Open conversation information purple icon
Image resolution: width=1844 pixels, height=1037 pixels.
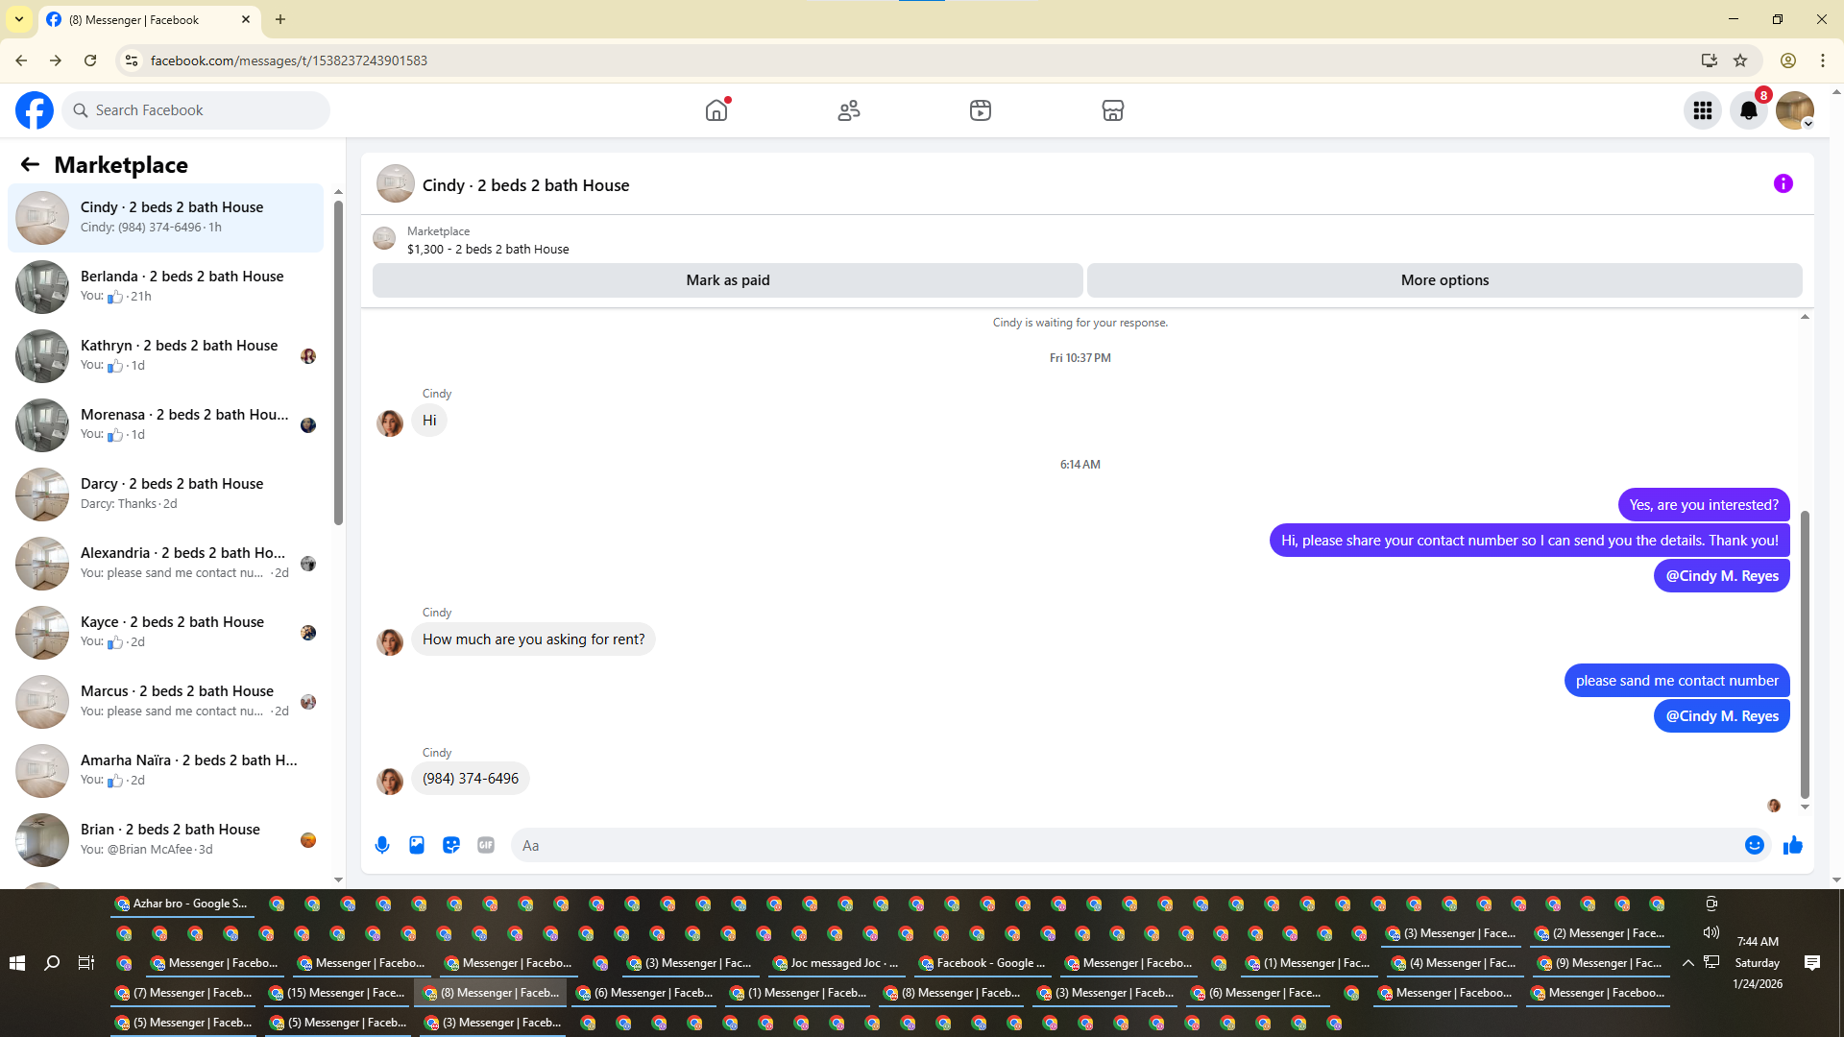[1783, 183]
